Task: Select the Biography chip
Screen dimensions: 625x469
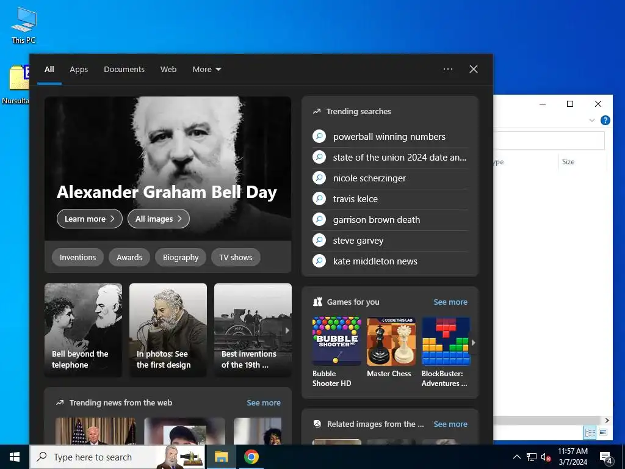Action: pyautogui.click(x=181, y=257)
